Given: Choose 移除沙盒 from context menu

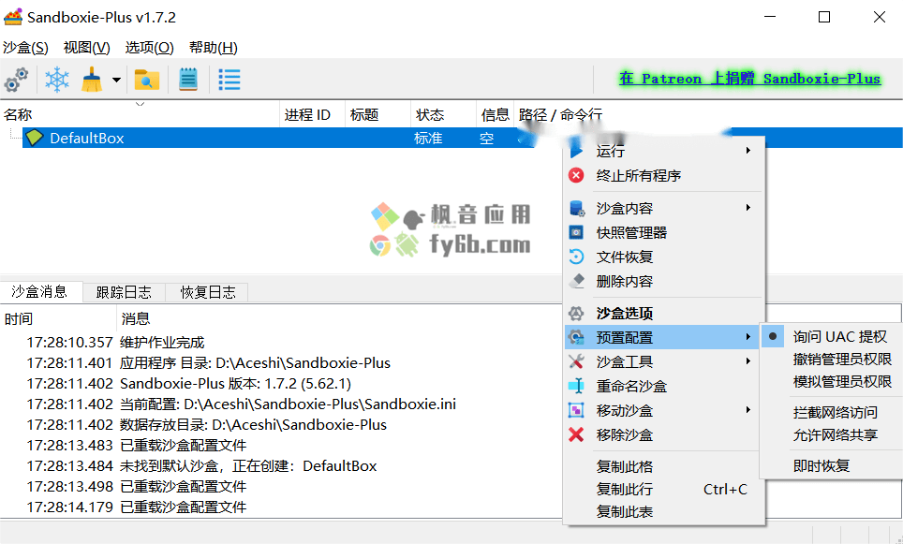Looking at the screenshot, I should point(664,434).
